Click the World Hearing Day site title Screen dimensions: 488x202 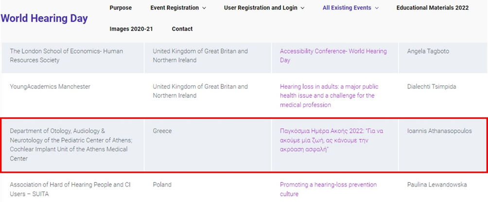pyautogui.click(x=44, y=19)
